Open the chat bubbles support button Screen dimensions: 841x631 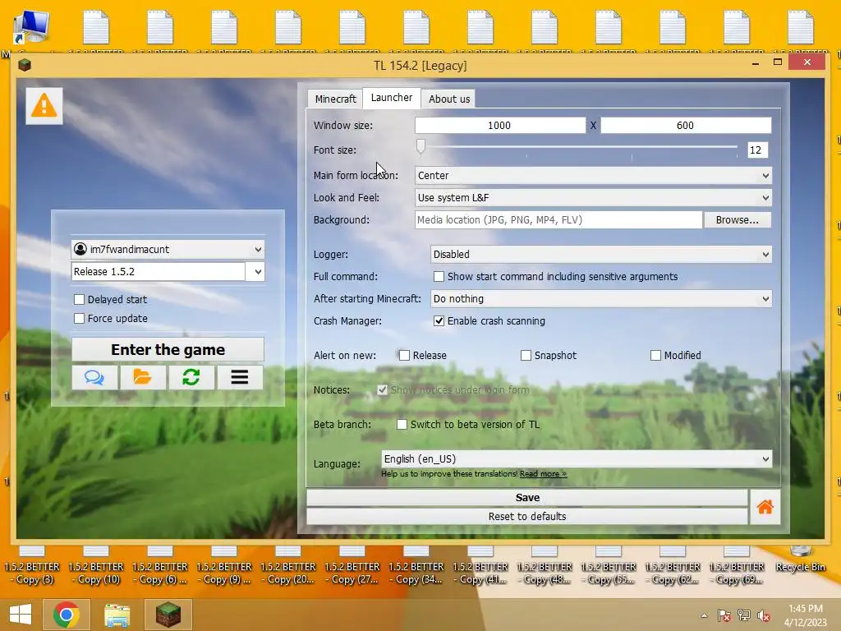coord(94,377)
